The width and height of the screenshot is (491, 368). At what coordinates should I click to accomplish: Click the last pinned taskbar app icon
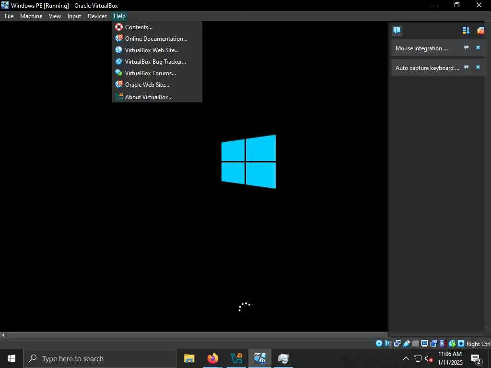tap(283, 358)
